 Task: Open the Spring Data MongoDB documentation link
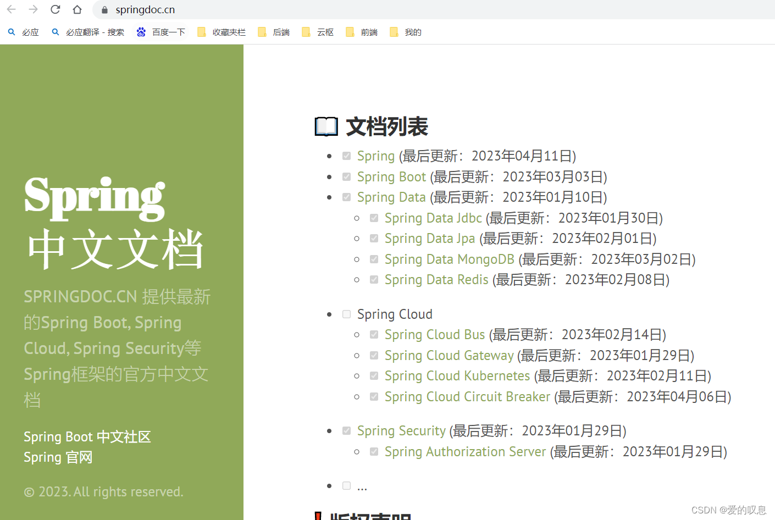click(449, 258)
